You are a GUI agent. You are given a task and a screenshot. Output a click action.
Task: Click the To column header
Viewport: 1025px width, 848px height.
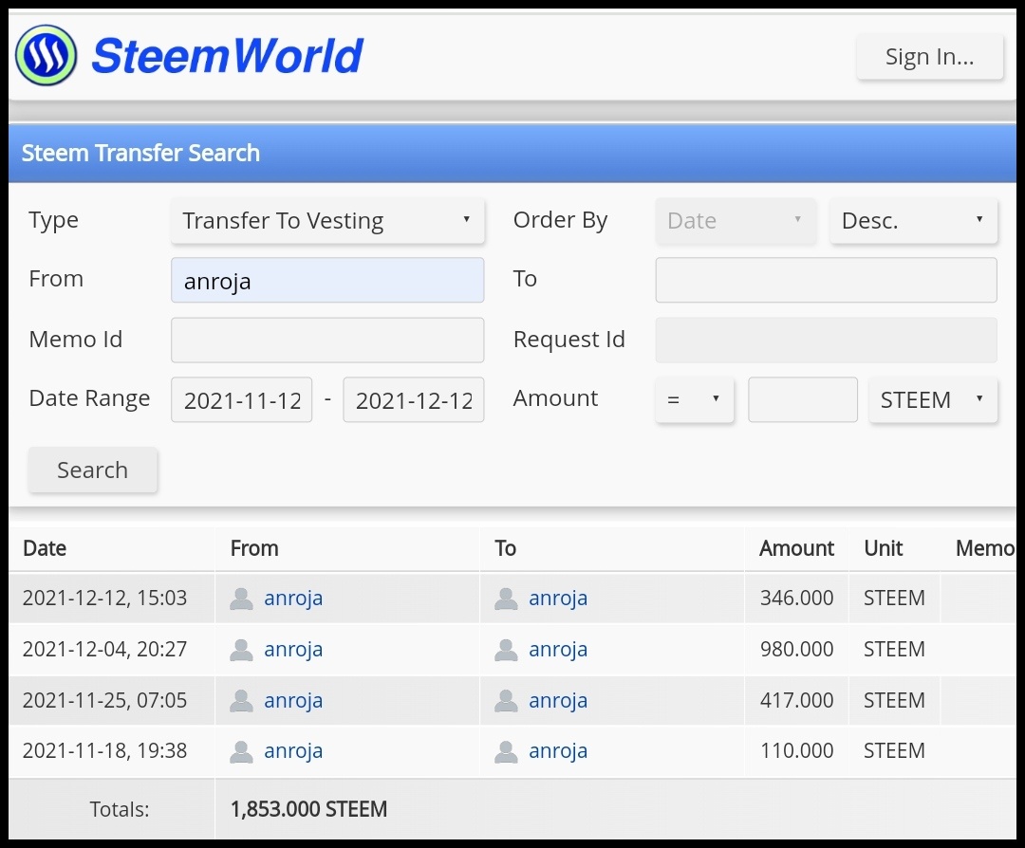(x=505, y=548)
